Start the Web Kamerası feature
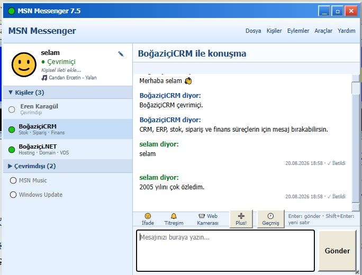 207,219
